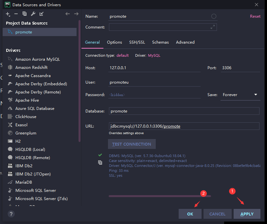
Task: Select Apache Derby (Remote) driver
Action: pos(38,92)
